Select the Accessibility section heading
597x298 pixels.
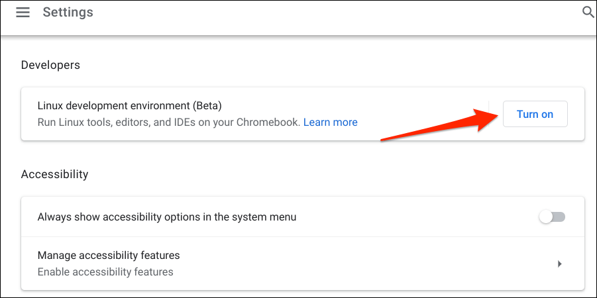click(x=54, y=174)
